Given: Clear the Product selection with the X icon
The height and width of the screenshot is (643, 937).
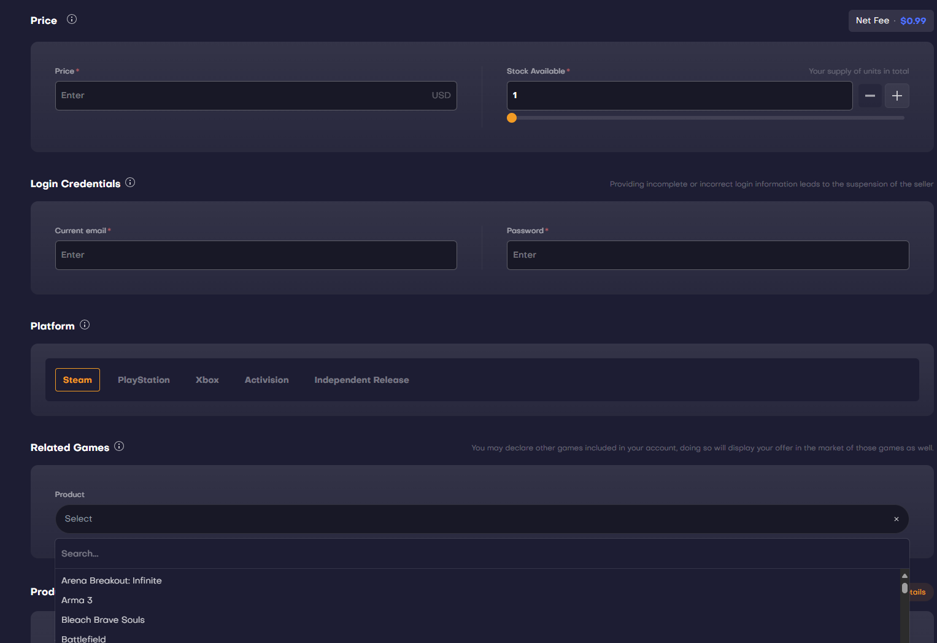Looking at the screenshot, I should coord(896,519).
